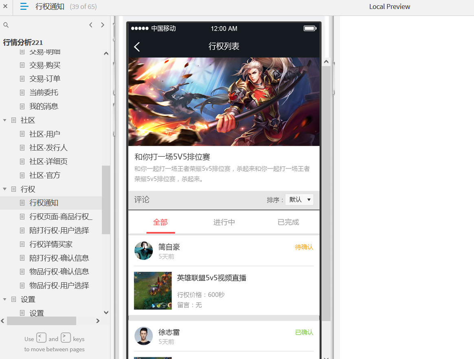Image resolution: width=474 pixels, height=359 pixels.
Task: Open the 社区-用户 page
Action: pos(45,134)
